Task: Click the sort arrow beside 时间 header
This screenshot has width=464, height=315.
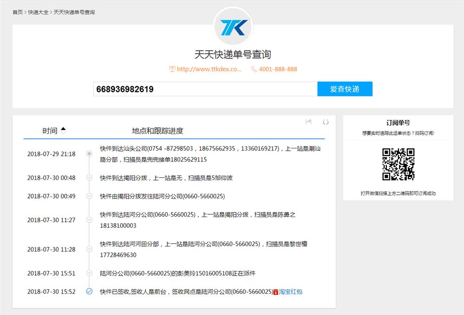Action: tap(63, 130)
